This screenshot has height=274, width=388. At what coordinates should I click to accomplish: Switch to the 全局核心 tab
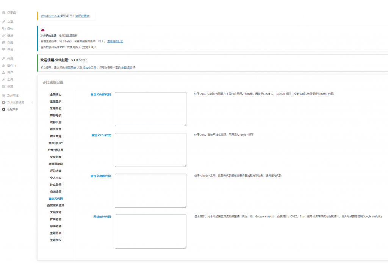coord(56,94)
